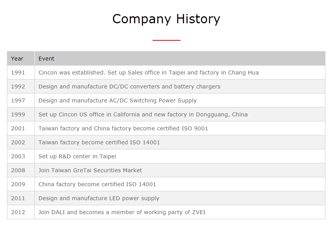Select the 2002 year cell

click(21, 142)
